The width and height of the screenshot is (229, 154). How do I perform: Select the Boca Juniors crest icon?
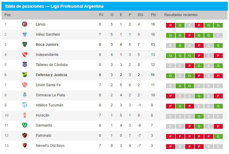click(25, 44)
